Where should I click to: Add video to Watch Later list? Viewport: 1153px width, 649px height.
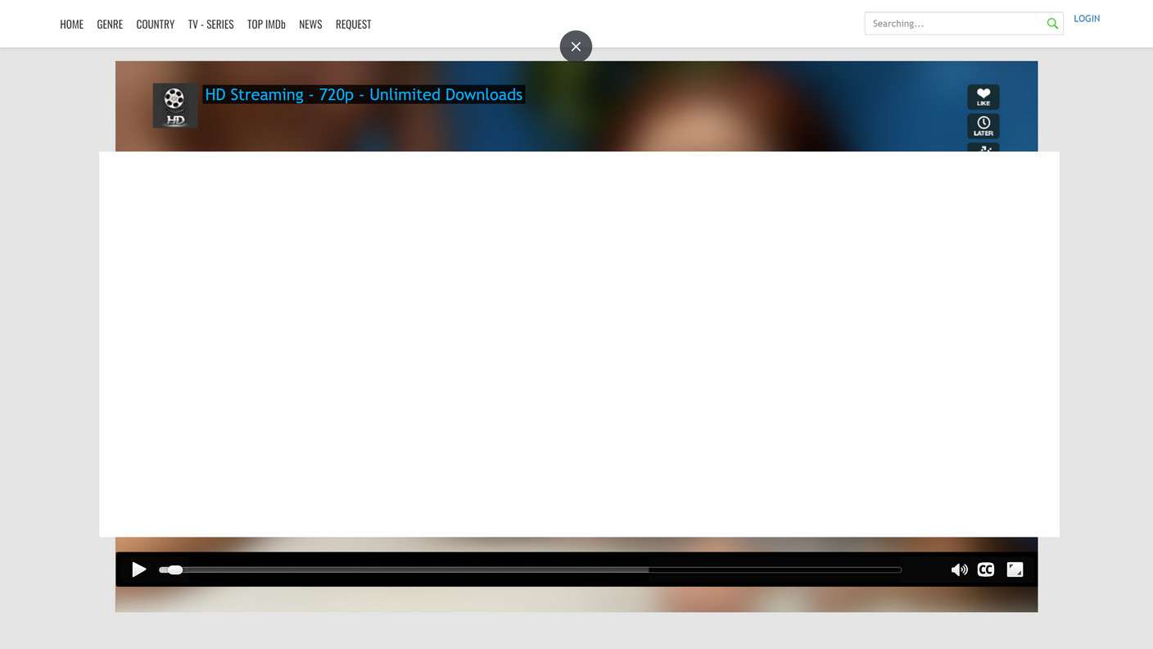pyautogui.click(x=983, y=126)
